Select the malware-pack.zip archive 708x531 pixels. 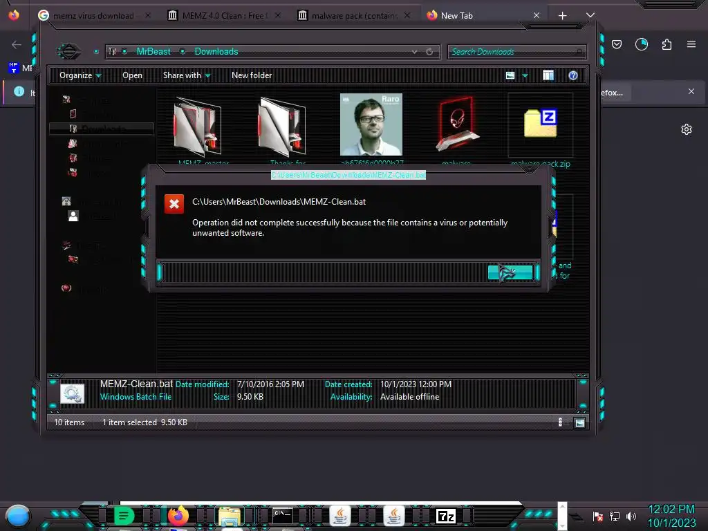(541, 131)
